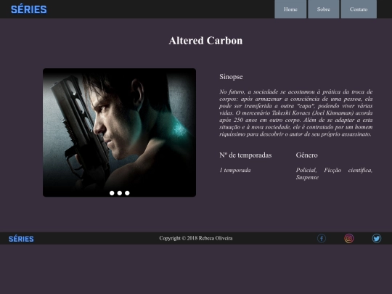Click the SÉRIES logo in the header
This screenshot has width=392, height=294.
pos(29,9)
